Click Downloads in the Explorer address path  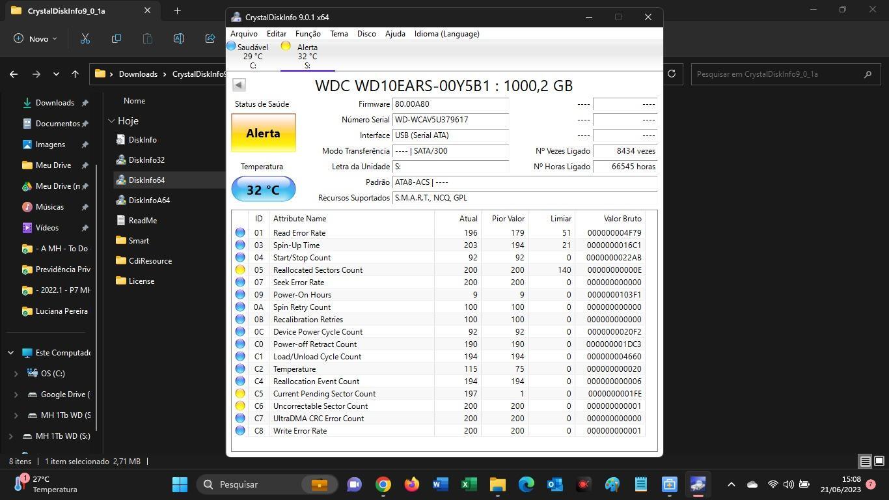[138, 74]
